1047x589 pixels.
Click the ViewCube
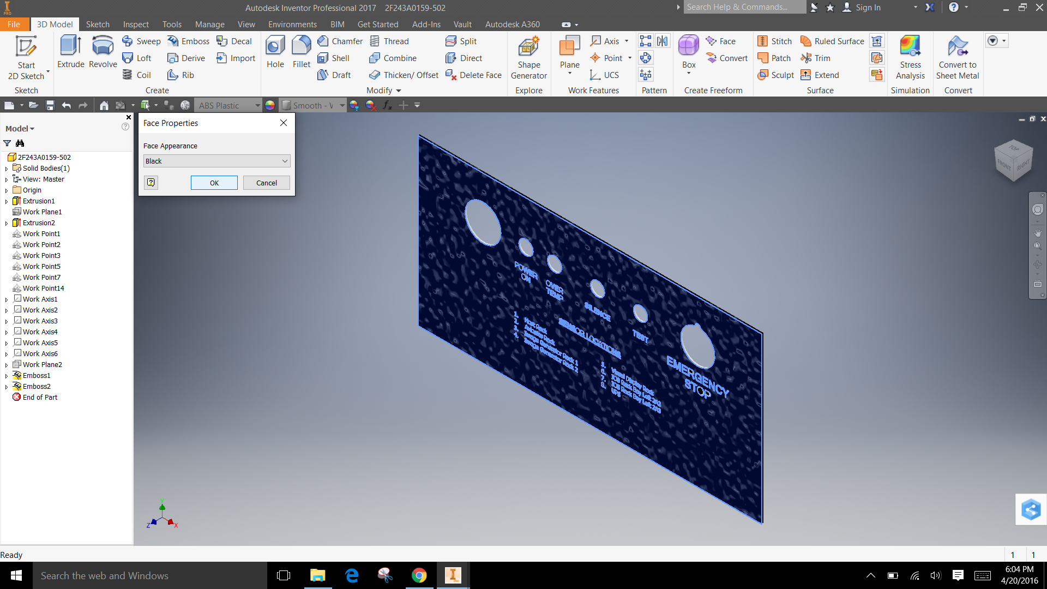(x=1013, y=160)
